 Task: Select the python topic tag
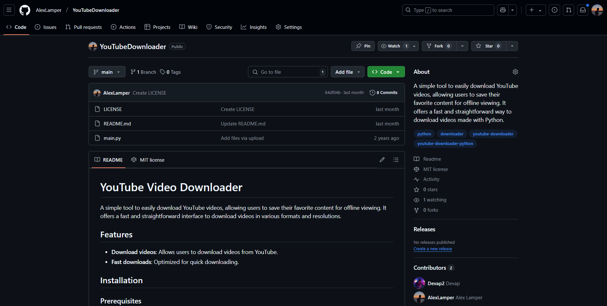point(424,134)
